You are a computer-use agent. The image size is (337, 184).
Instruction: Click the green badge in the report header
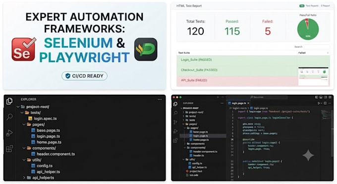point(302,6)
